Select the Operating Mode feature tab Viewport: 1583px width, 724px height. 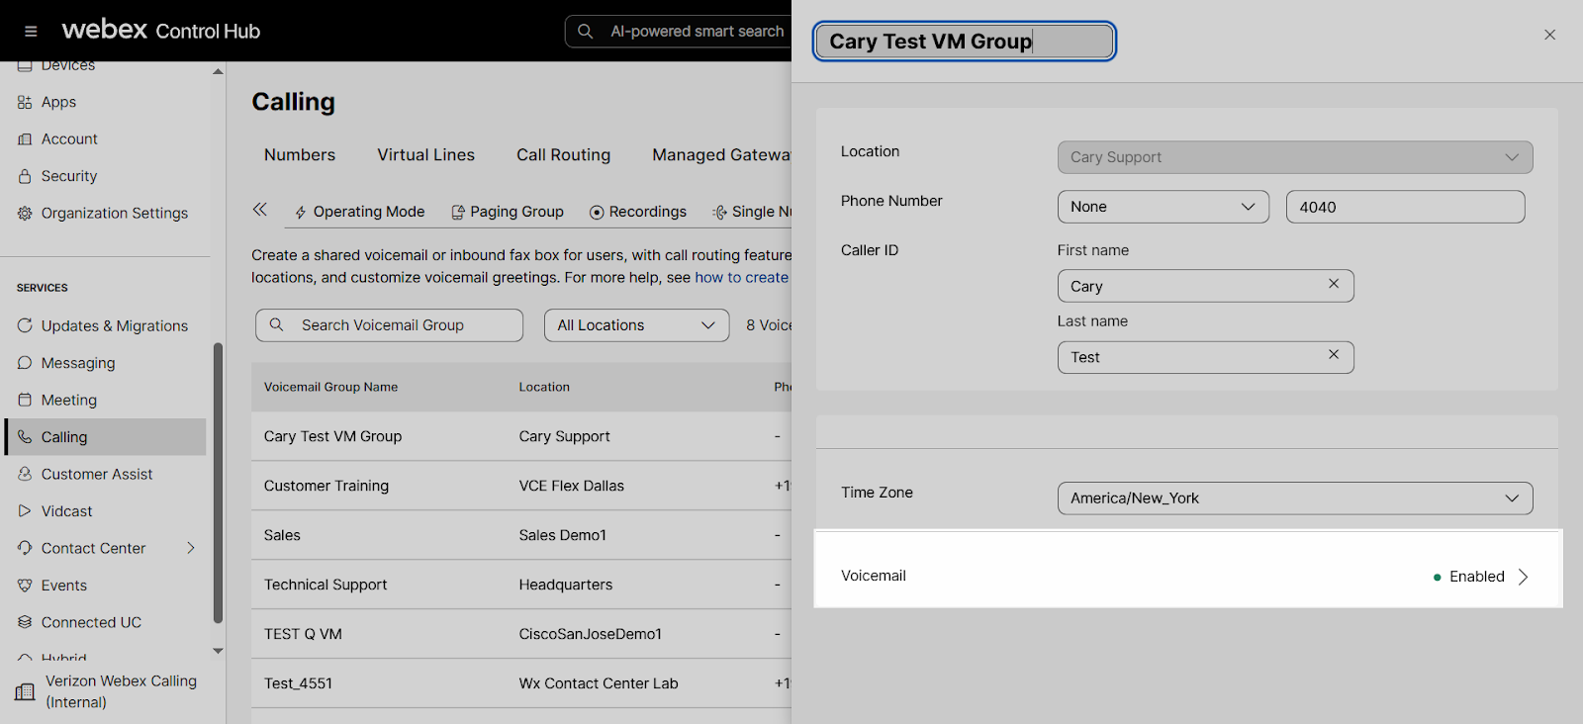[x=360, y=212]
